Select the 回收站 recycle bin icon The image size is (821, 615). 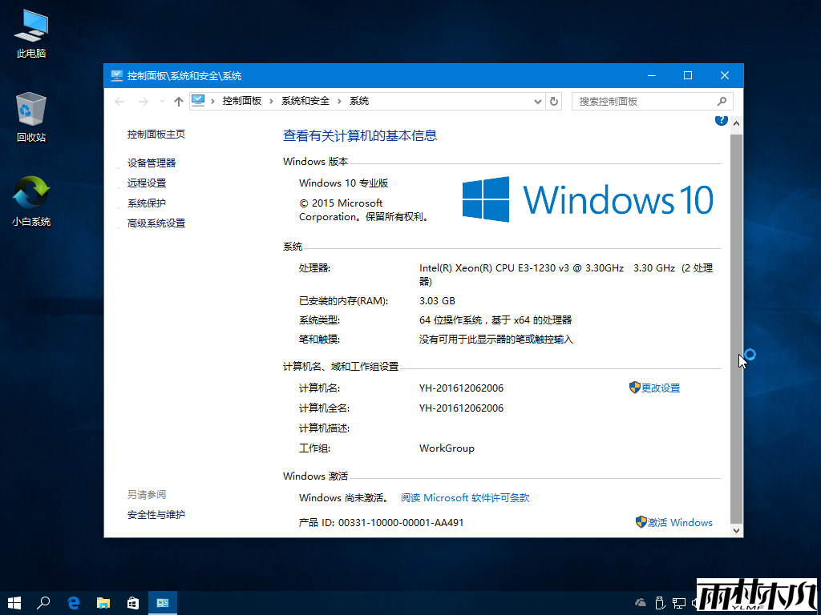point(31,117)
